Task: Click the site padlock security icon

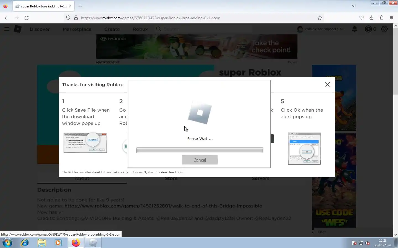Action: (76, 18)
